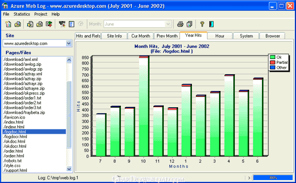Click the status bar arrow button beside progress
Image resolution: width=296 pixels, height=183 pixels.
tap(249, 178)
